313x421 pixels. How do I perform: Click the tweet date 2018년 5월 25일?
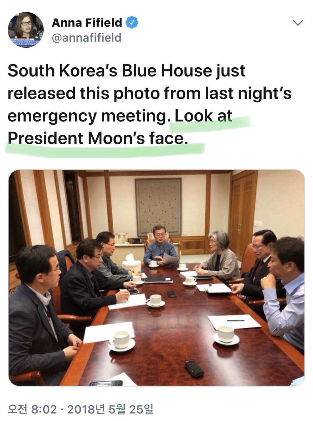[110, 409]
